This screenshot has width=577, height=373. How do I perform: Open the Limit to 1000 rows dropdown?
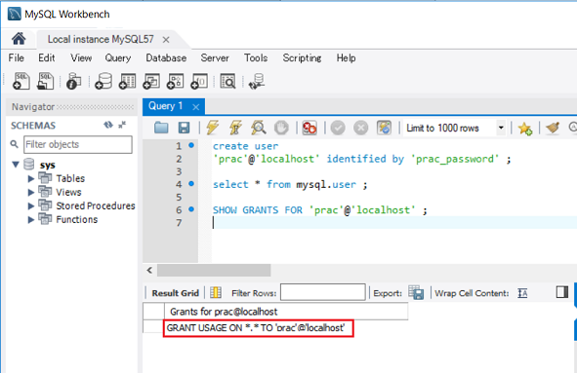[x=501, y=128]
